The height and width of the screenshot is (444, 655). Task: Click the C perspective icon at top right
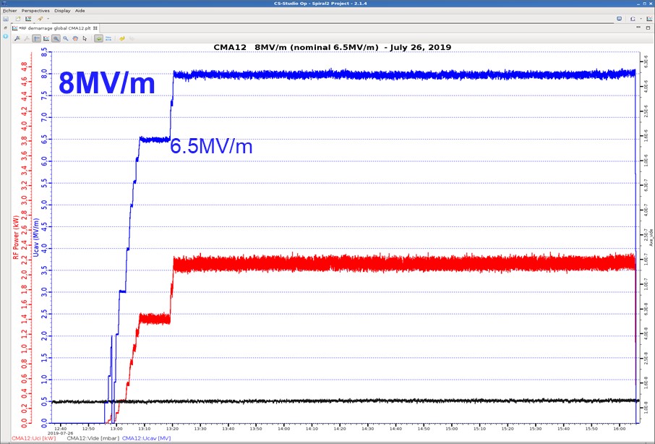(633, 19)
